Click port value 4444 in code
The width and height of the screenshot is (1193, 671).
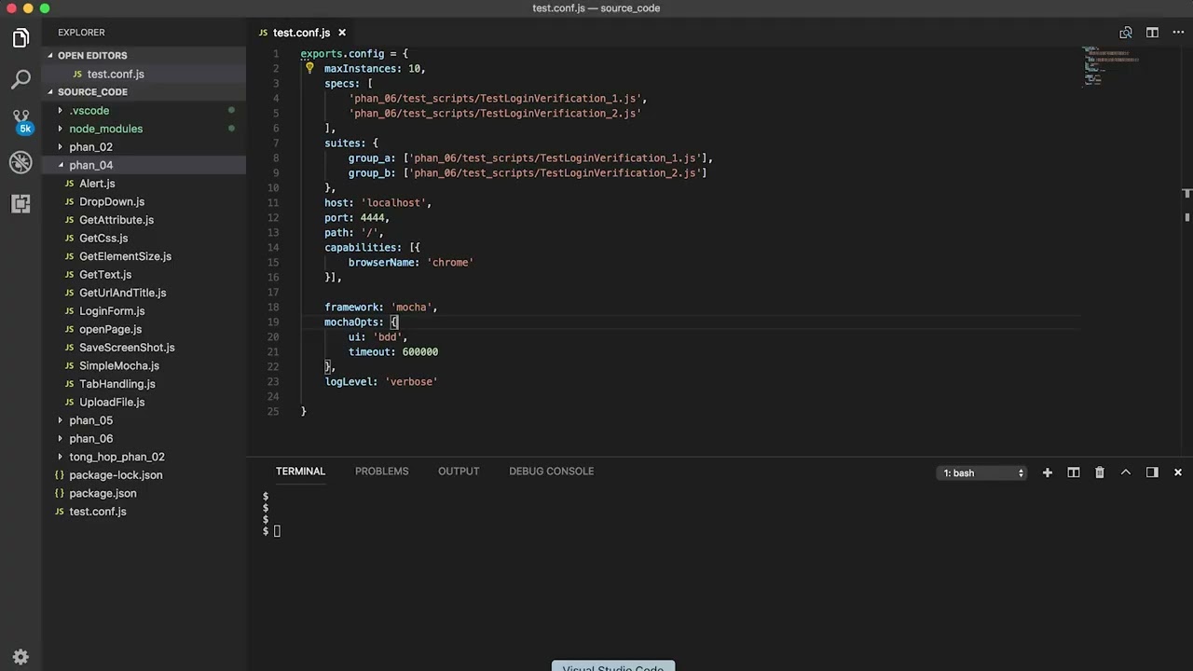[372, 217]
